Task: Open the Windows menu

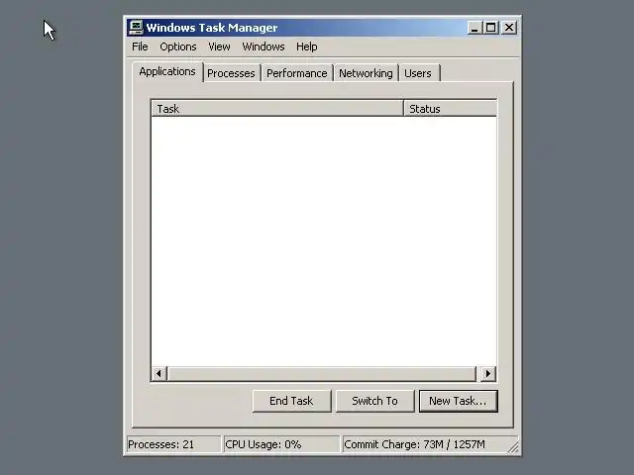Action: coord(264,47)
